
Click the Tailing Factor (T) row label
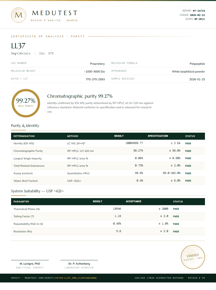click(24, 216)
